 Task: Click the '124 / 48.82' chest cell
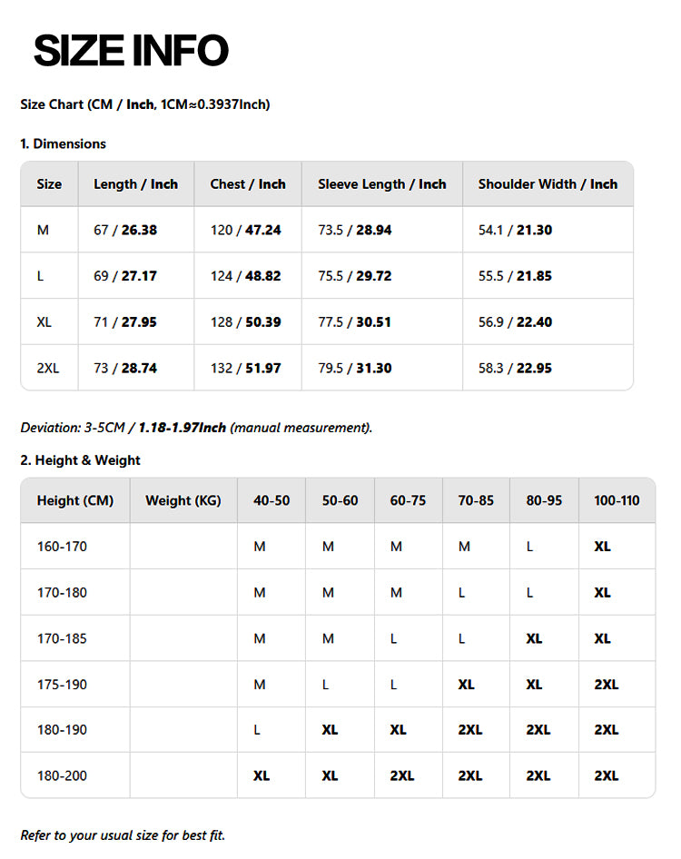(x=245, y=276)
